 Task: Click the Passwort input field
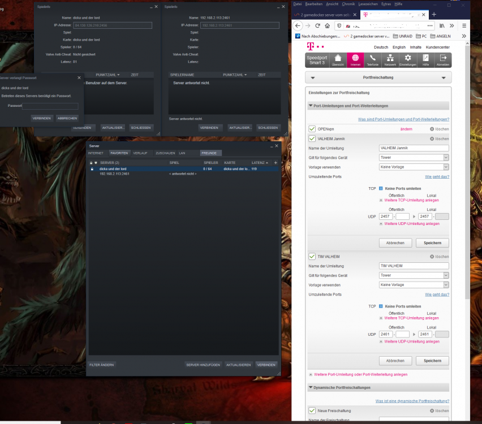(50, 106)
